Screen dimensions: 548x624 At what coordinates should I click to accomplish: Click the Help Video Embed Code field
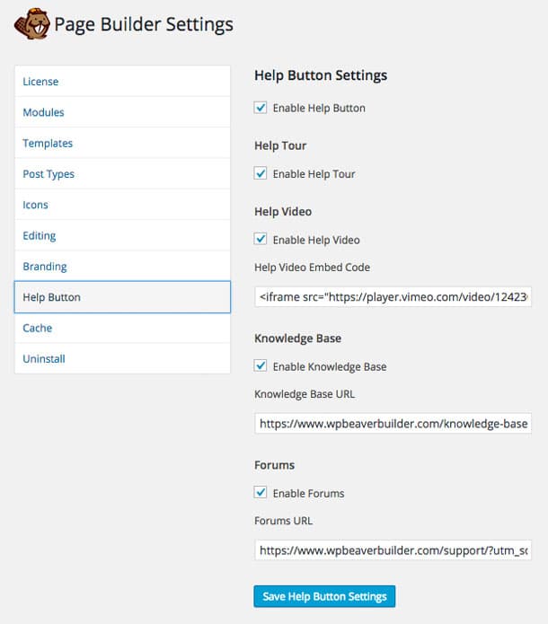pos(393,295)
